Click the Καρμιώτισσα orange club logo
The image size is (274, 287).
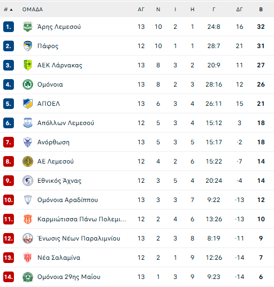point(28,219)
